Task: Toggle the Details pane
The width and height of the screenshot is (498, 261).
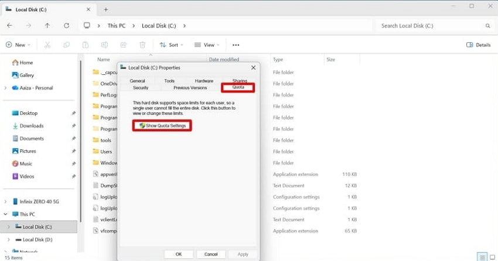Action: 478,45
